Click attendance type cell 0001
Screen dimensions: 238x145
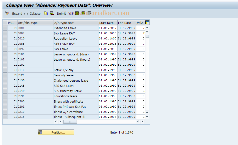(x=35, y=28)
